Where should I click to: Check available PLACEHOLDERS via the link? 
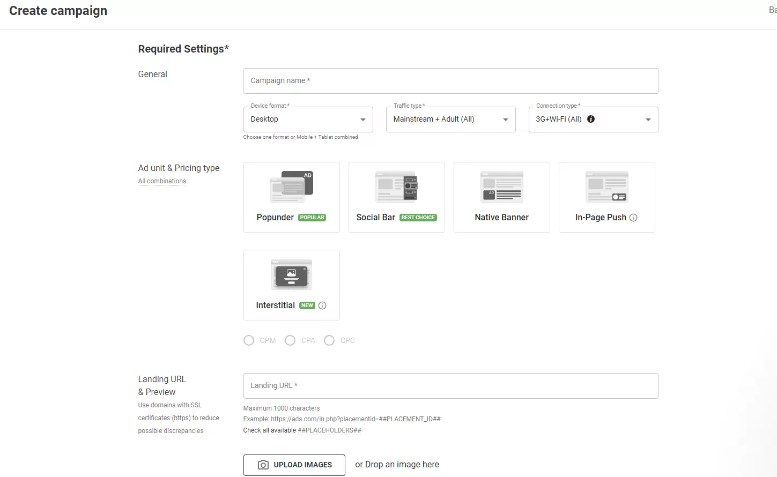tap(329, 430)
